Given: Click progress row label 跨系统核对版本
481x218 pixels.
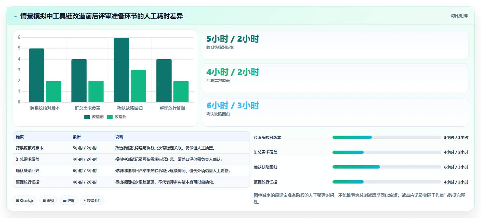Looking at the screenshot, I should click(267, 138).
